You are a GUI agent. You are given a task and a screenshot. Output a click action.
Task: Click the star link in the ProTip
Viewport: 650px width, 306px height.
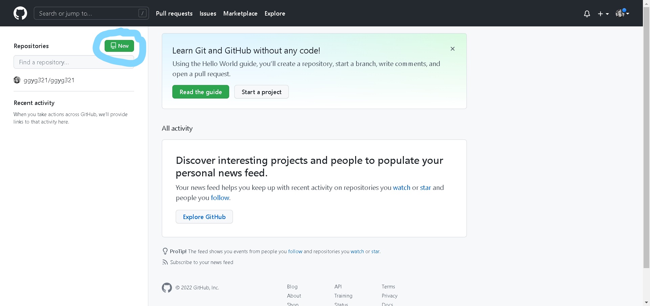pyautogui.click(x=375, y=252)
